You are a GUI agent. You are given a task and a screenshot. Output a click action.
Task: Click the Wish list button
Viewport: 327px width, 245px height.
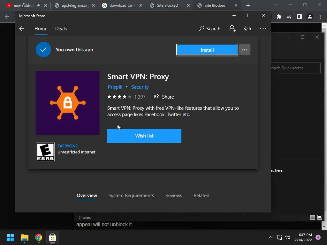[x=144, y=136]
